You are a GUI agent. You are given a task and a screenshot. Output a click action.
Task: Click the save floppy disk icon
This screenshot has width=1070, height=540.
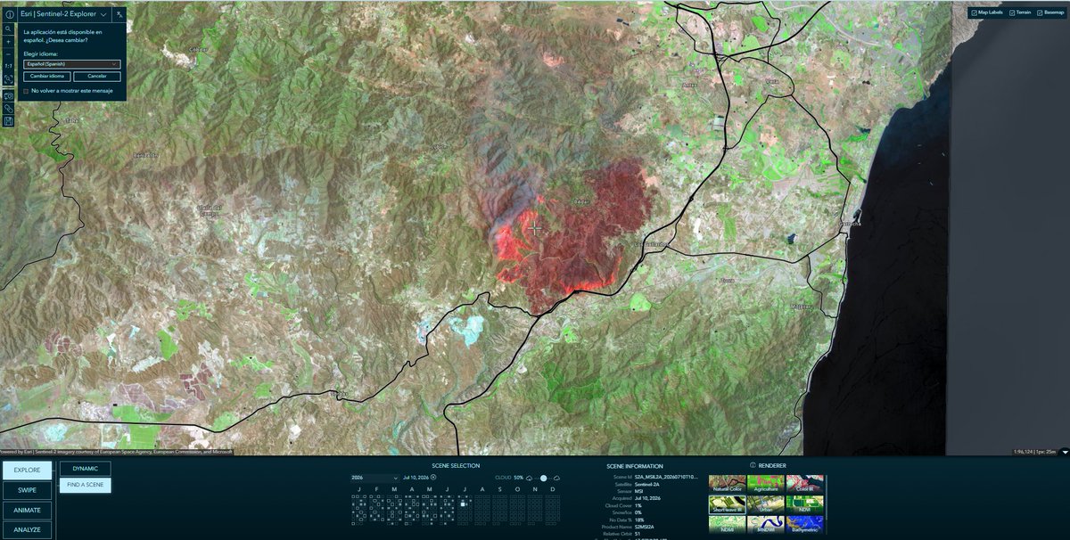pyautogui.click(x=8, y=121)
